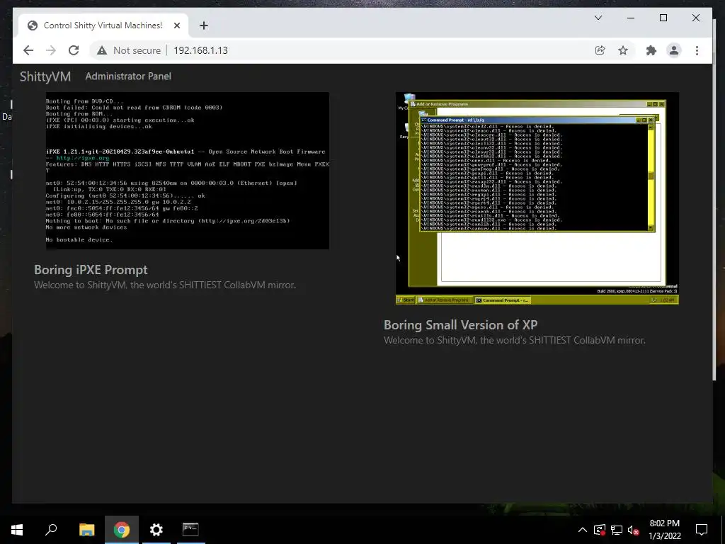Maximize the Chrome window
The height and width of the screenshot is (544, 725).
tap(663, 18)
